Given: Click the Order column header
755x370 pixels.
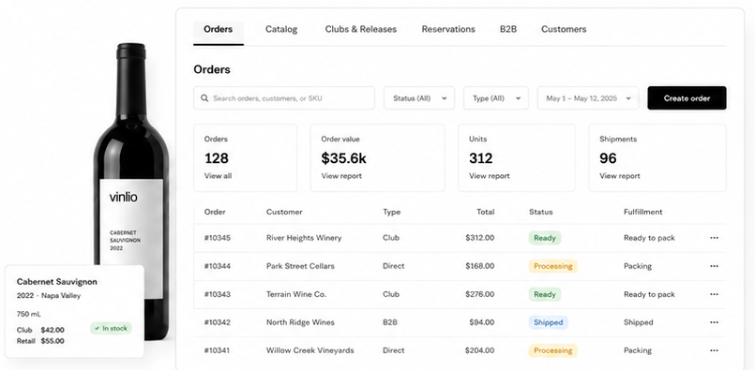Looking at the screenshot, I should point(215,212).
